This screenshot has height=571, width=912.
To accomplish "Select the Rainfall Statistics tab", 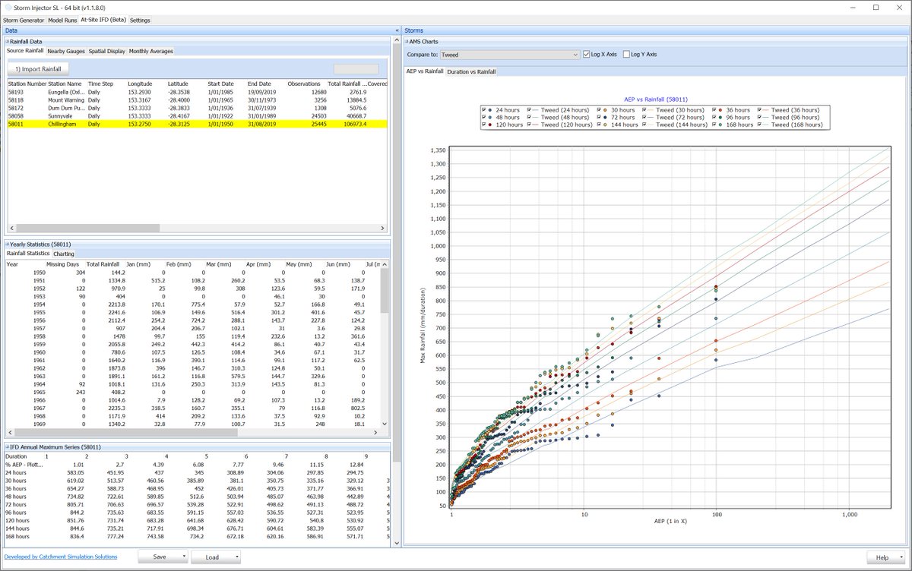I will (x=28, y=254).
